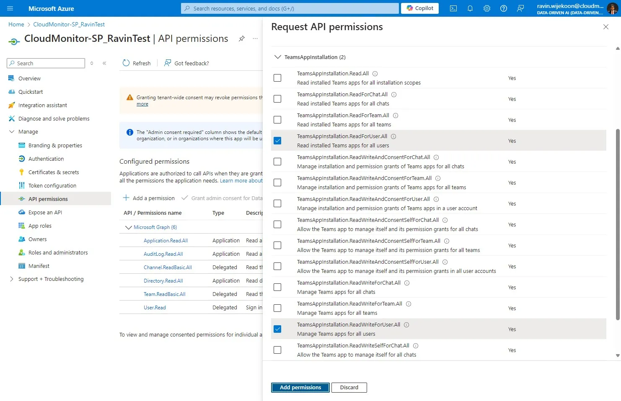Open the Help question mark icon
Viewport: 621px width, 401px height.
504,8
